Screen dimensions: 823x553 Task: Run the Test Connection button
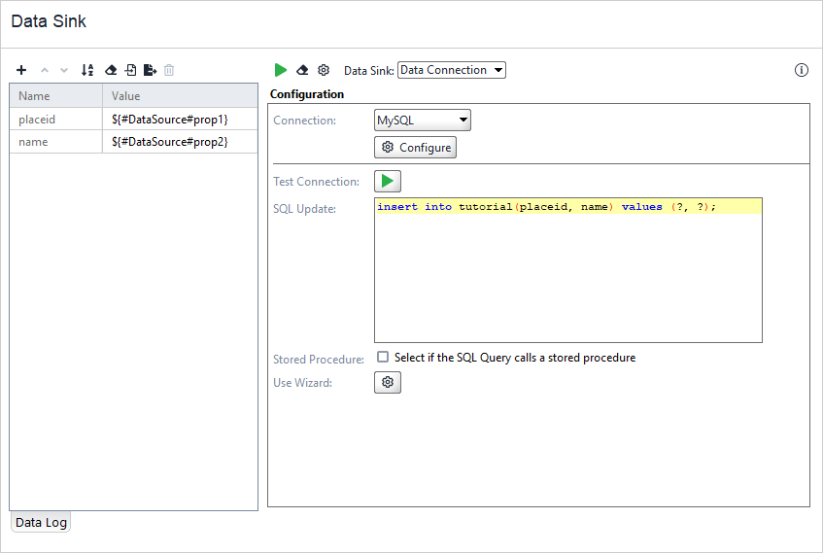[x=388, y=181]
